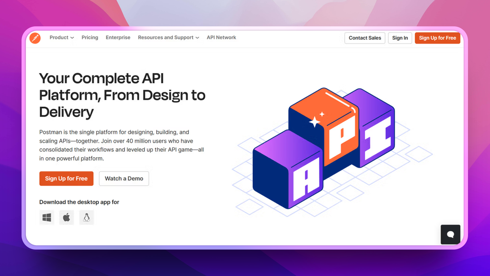Click the 'Postman is the single platform' paragraph

tap(122, 145)
